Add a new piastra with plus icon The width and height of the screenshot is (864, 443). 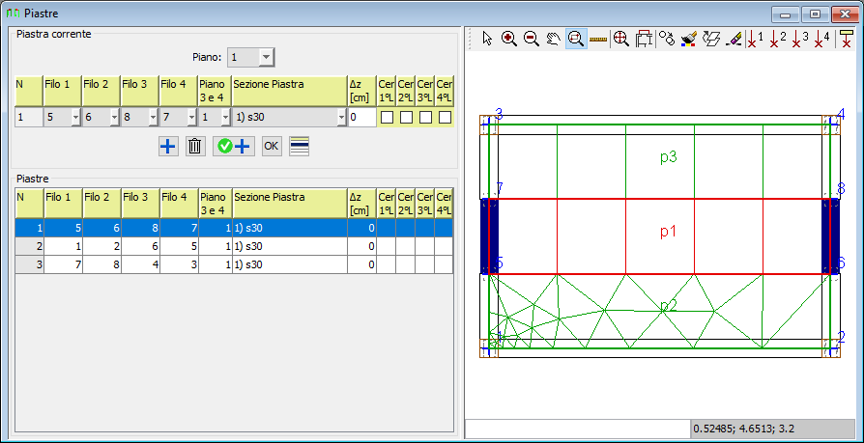coord(168,147)
